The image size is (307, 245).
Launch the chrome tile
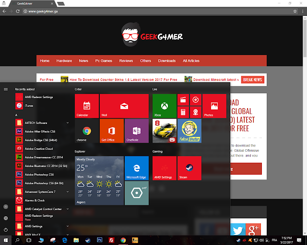click(87, 131)
